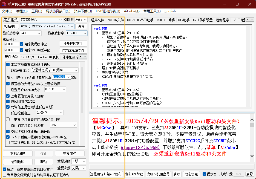Screen dimensions: 256x179
Task: Toggle the 提示音 checkbox
Action: click(x=204, y=174)
